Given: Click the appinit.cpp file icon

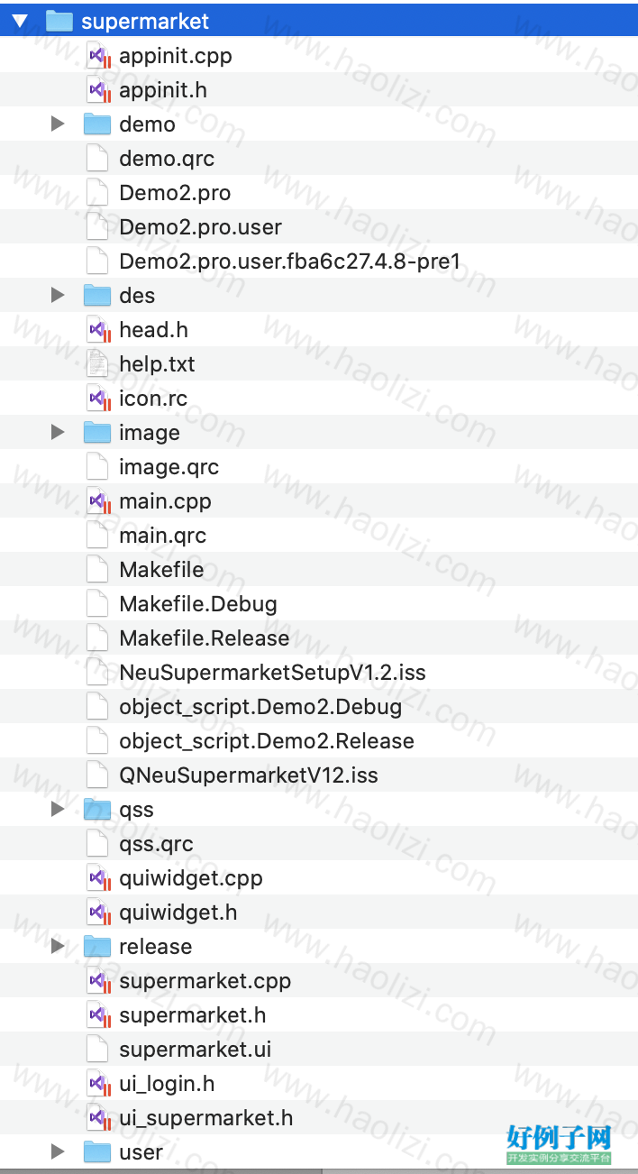Looking at the screenshot, I should (x=98, y=56).
